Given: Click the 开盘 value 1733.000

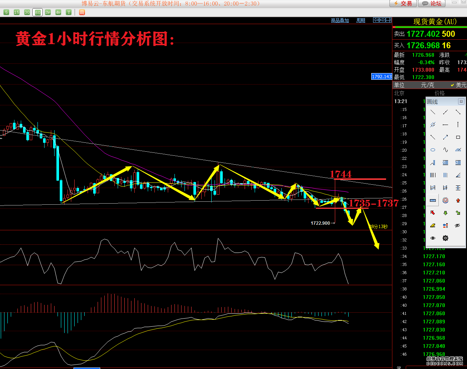Looking at the screenshot, I should [x=423, y=70].
